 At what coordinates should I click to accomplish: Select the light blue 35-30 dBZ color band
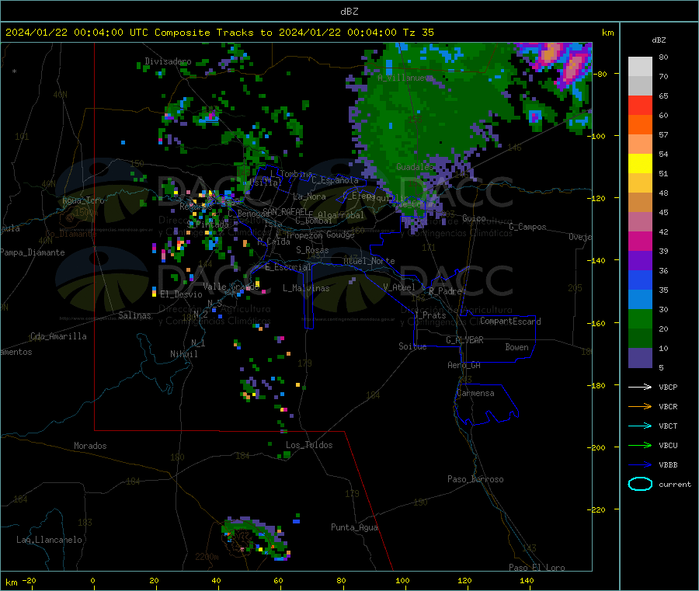click(x=640, y=299)
